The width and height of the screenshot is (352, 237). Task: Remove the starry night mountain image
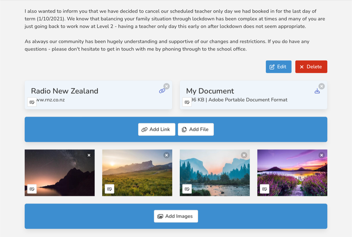point(89,155)
